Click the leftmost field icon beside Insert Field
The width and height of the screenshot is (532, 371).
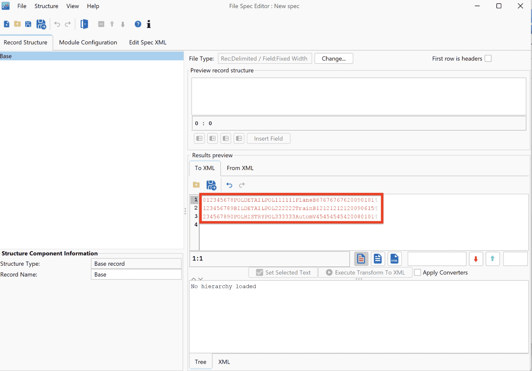[x=199, y=139]
